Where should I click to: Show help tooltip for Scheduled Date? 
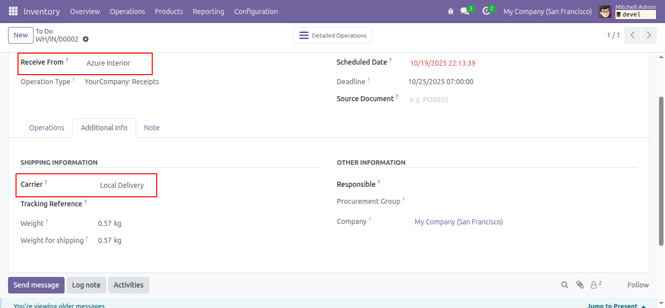[x=390, y=60]
